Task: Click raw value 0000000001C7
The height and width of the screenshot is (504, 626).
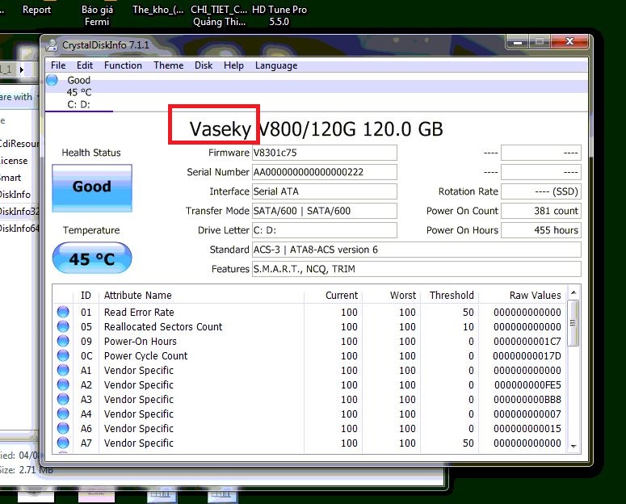Action: pyautogui.click(x=527, y=342)
